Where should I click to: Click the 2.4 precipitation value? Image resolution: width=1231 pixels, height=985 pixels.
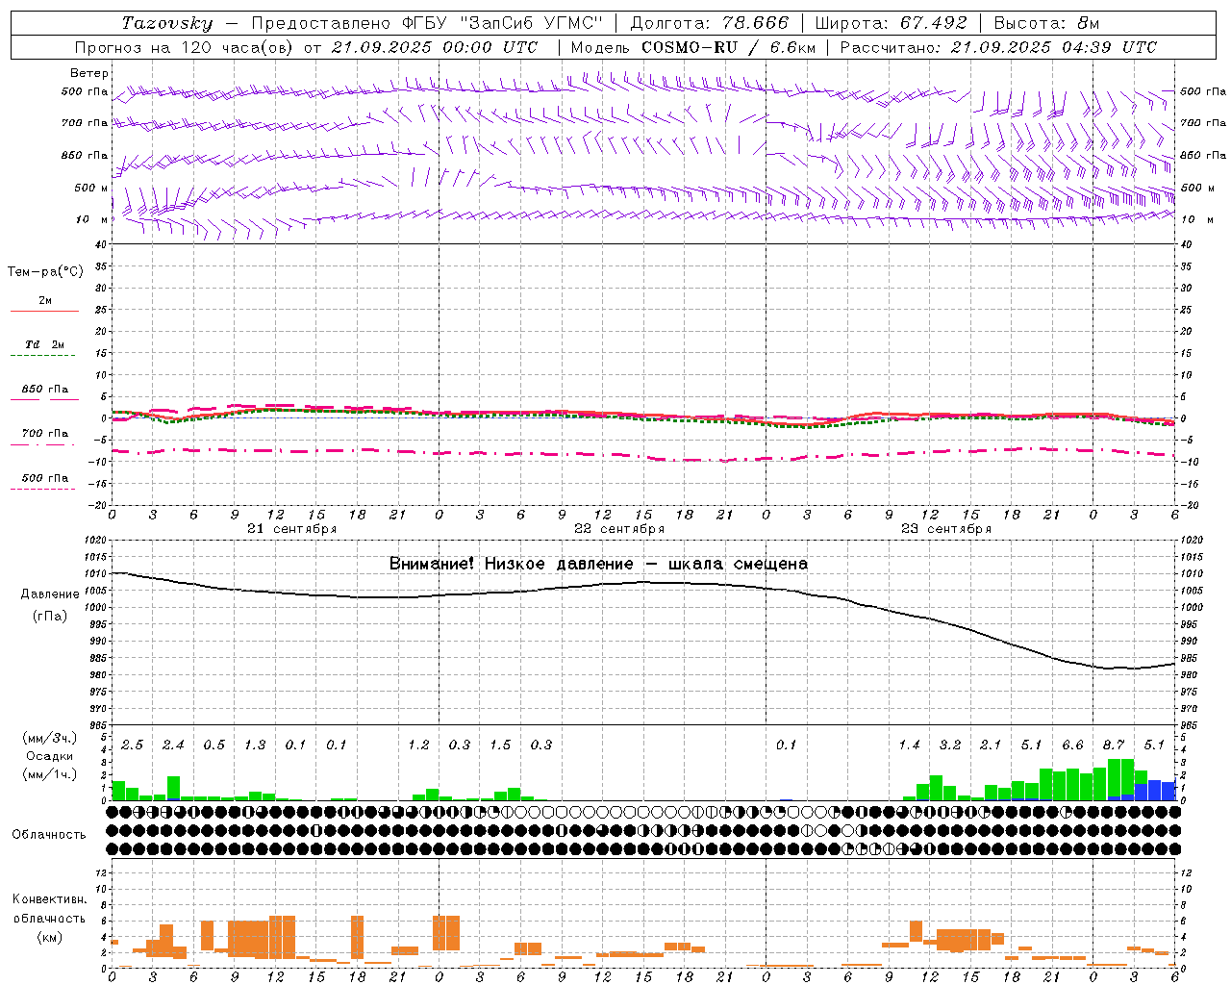click(x=173, y=745)
